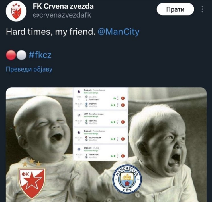Open the #fkcz hashtag link
Screen dimensions: 212x202
pos(40,55)
